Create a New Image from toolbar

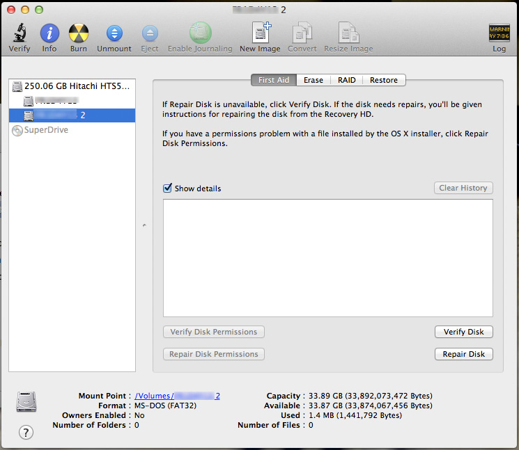point(261,33)
